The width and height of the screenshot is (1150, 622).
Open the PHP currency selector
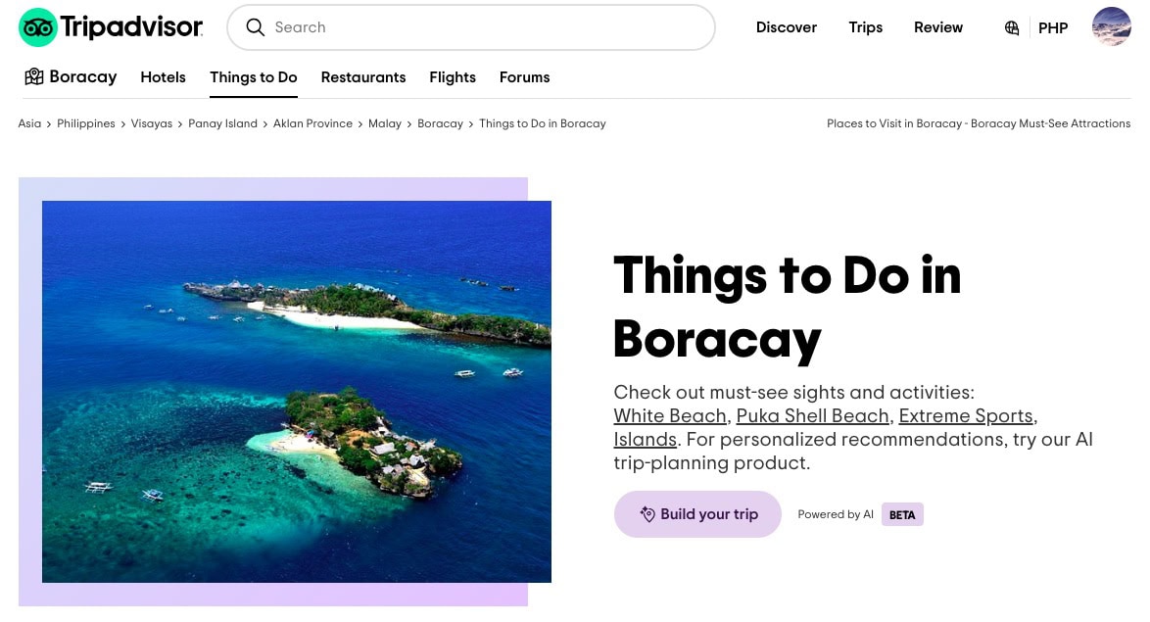1053,28
